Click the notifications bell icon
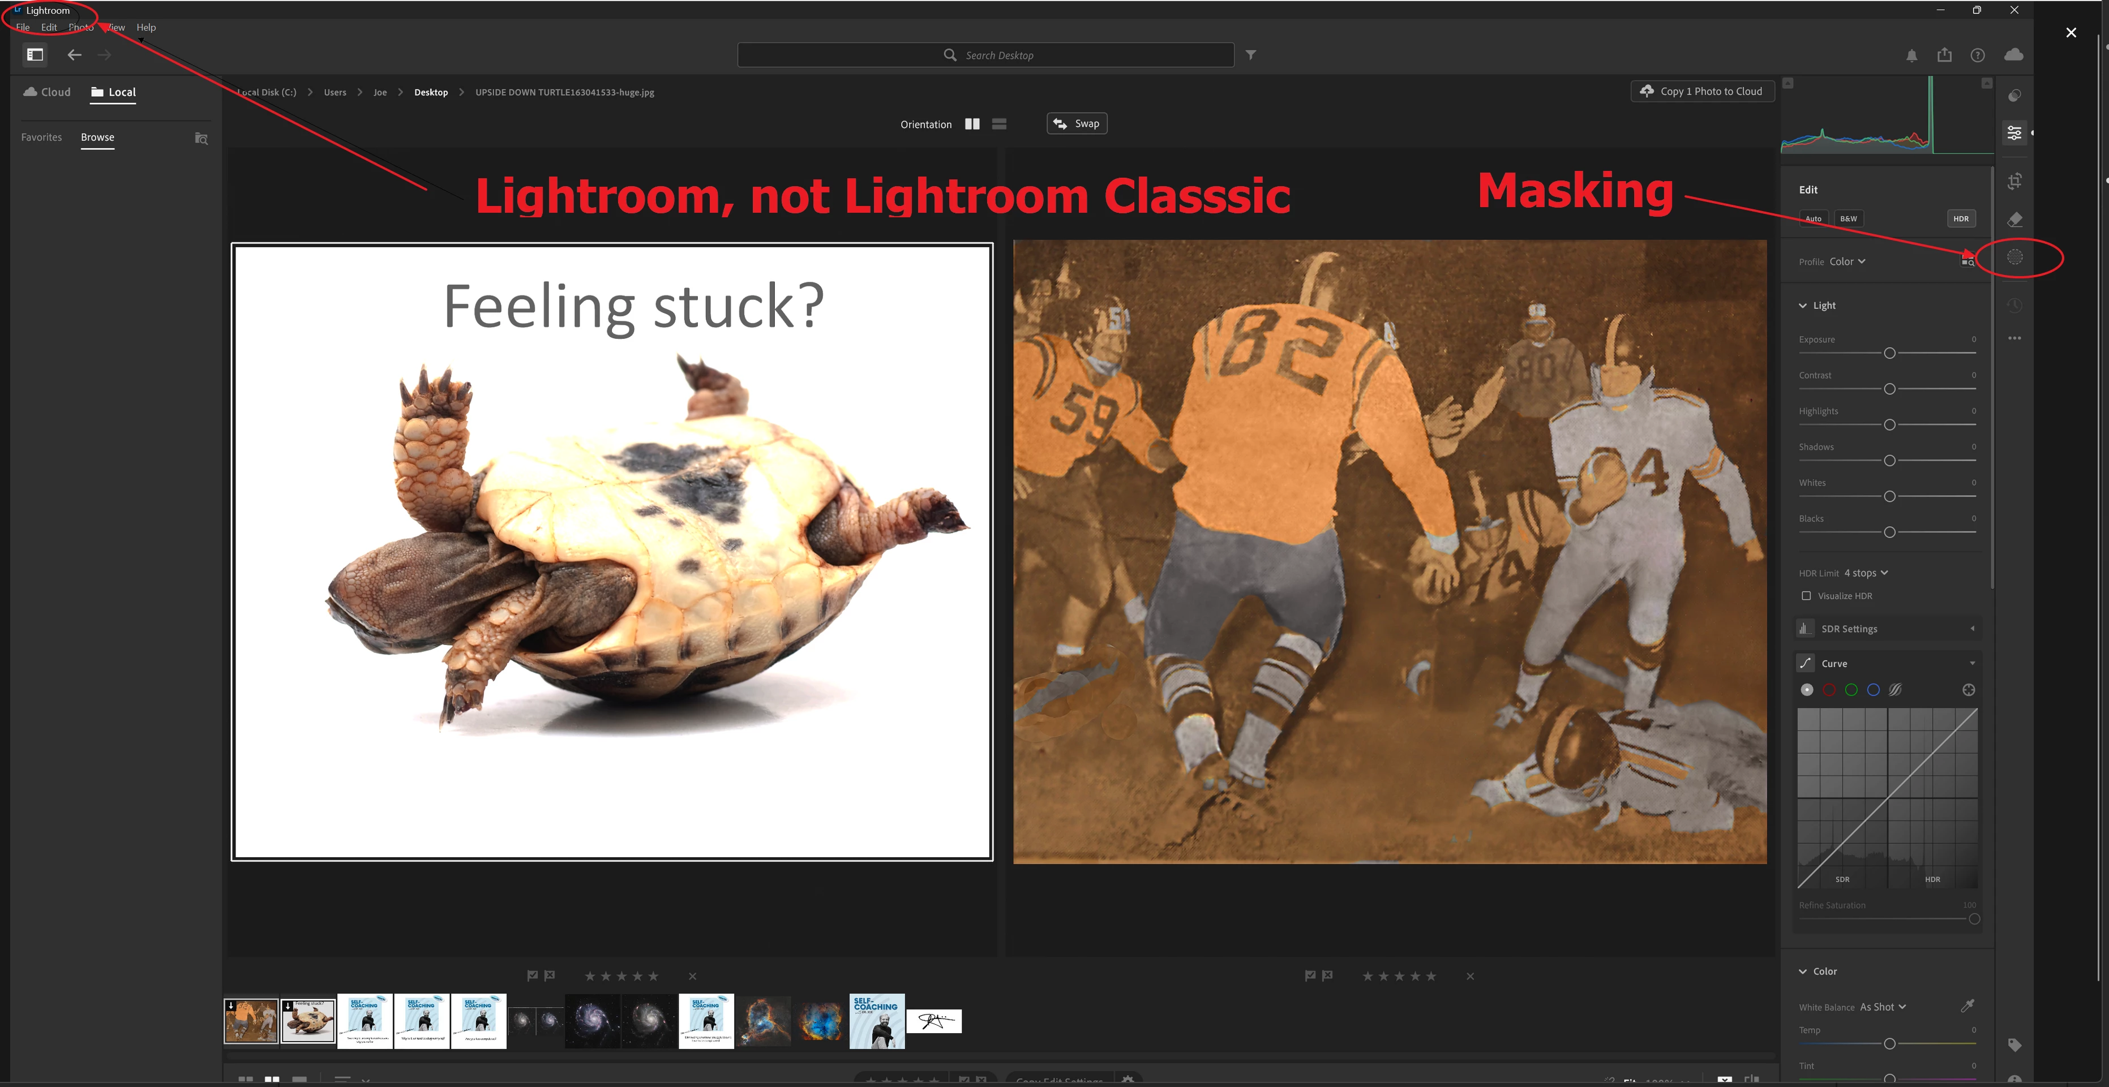The image size is (2109, 1087). pos(1911,55)
